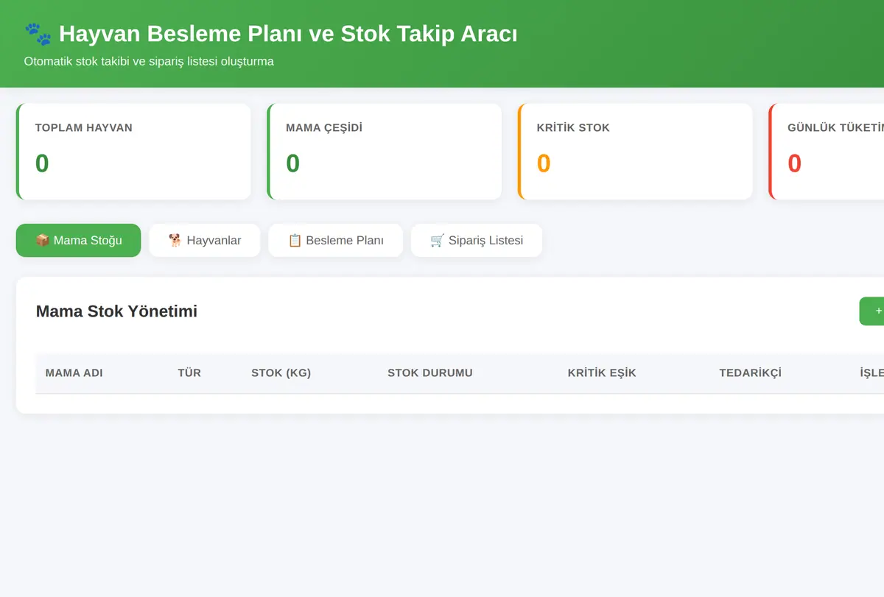Click the KRİTİK EŞİK column header
Image resolution: width=884 pixels, height=597 pixels.
(x=602, y=372)
